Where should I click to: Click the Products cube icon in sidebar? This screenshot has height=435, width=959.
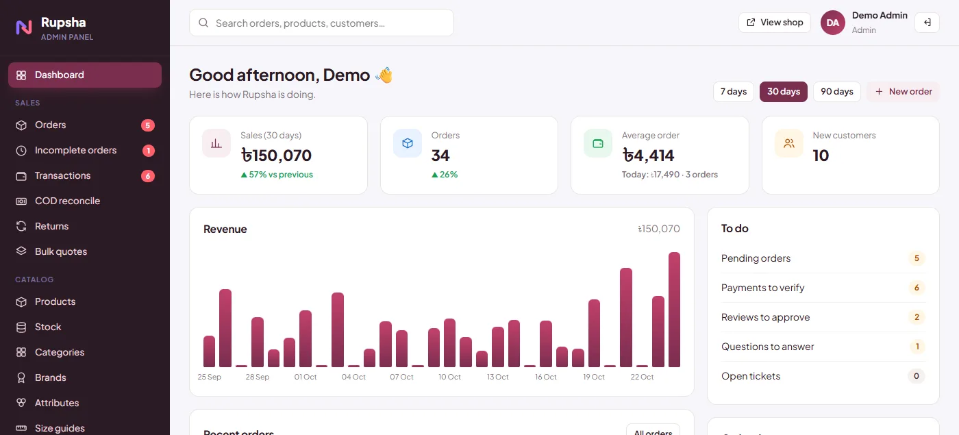click(21, 302)
